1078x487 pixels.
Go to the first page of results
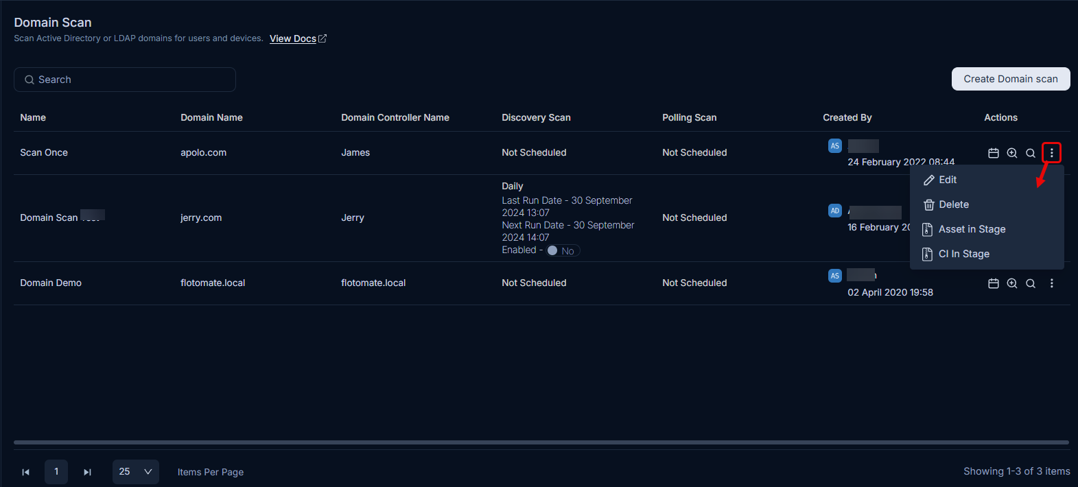[25, 472]
